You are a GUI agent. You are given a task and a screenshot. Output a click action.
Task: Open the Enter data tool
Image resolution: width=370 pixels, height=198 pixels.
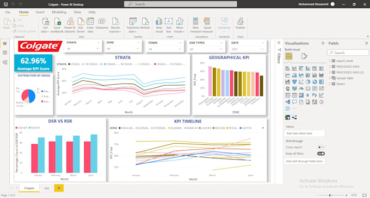(x=90, y=25)
